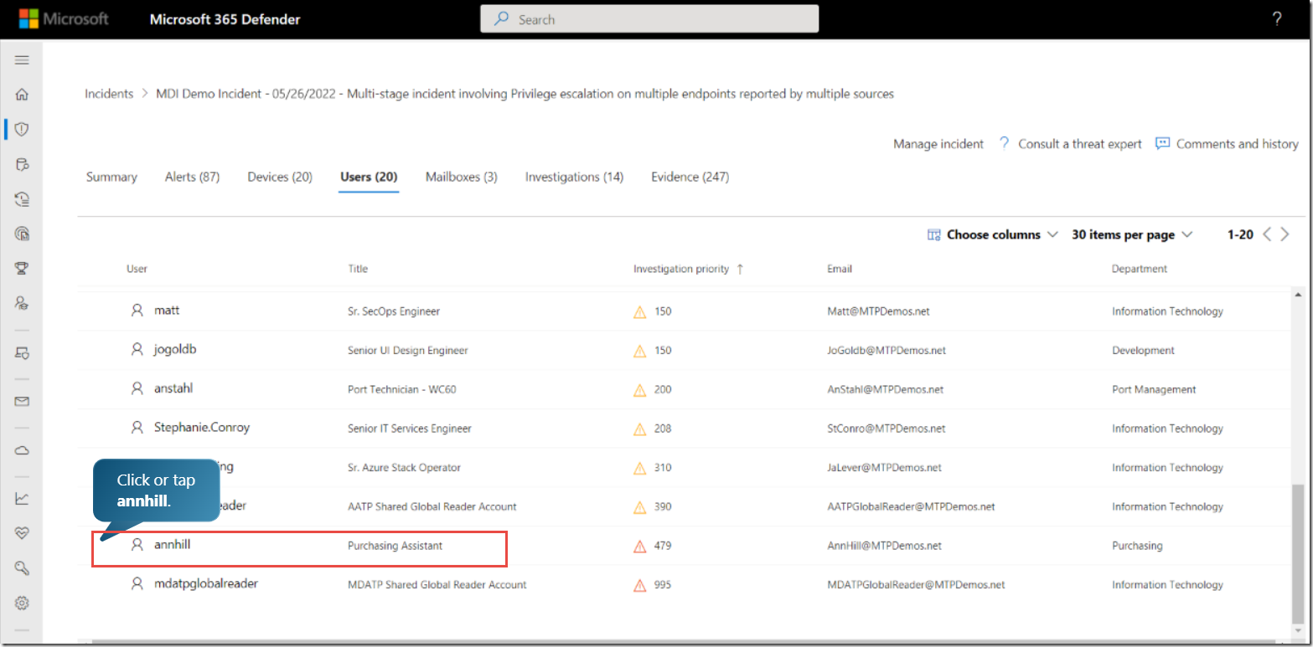Open Endpoints device icon in sidebar
This screenshot has width=1313, height=647.
23,353
